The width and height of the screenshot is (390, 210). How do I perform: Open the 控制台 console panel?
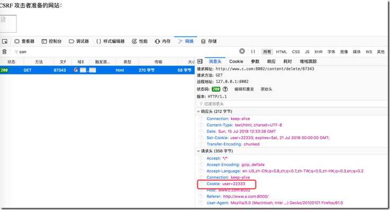[51, 41]
